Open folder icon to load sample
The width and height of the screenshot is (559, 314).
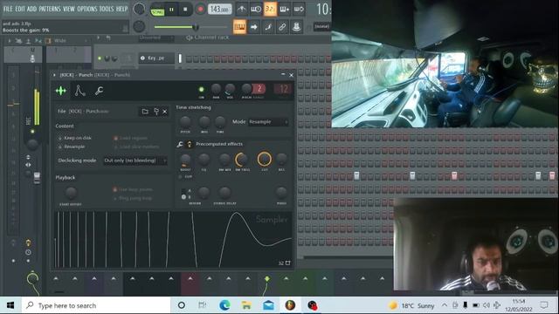(145, 112)
